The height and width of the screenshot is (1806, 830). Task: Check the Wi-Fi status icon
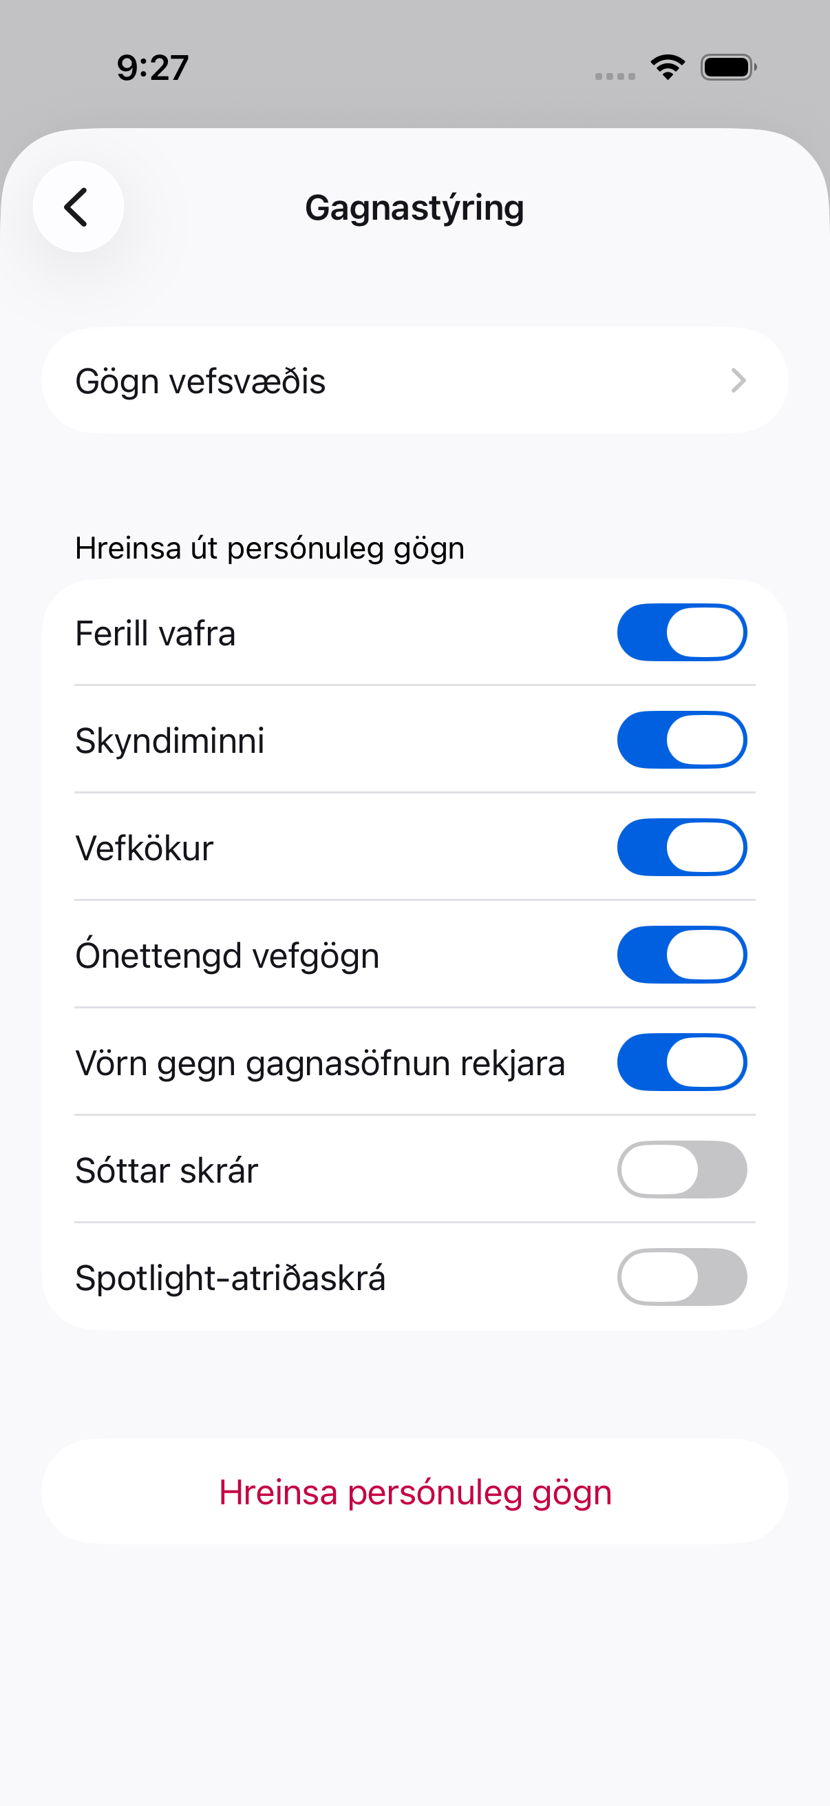click(x=668, y=68)
